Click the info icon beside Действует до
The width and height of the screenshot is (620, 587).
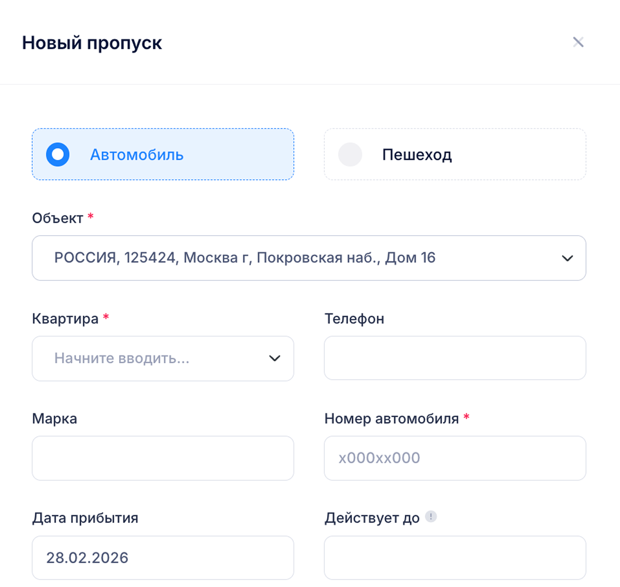point(431,517)
